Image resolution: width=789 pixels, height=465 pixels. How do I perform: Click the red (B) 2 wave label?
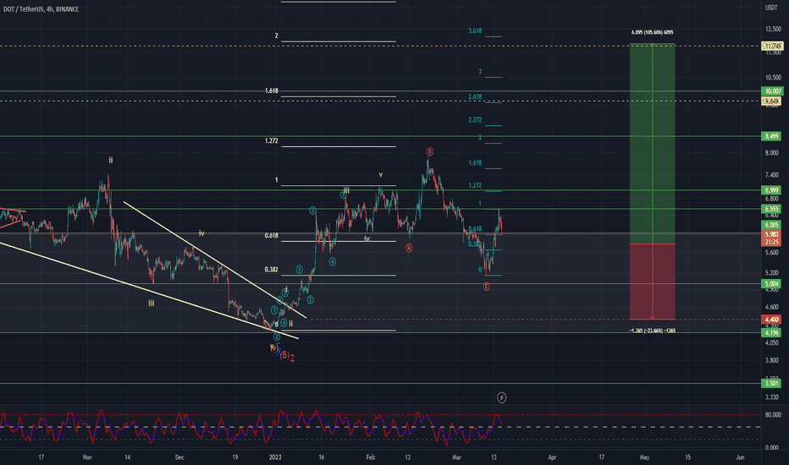pyautogui.click(x=287, y=357)
